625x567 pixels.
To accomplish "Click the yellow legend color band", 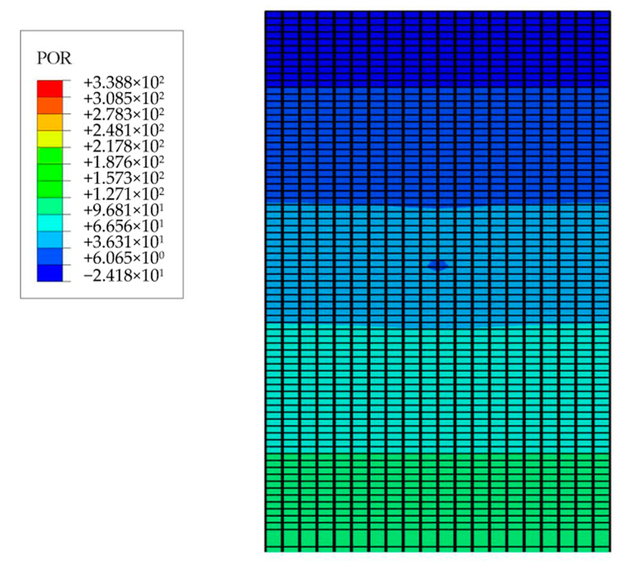I will [50, 139].
